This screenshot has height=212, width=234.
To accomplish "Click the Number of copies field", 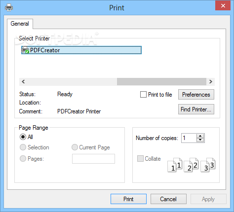I will (189, 138).
